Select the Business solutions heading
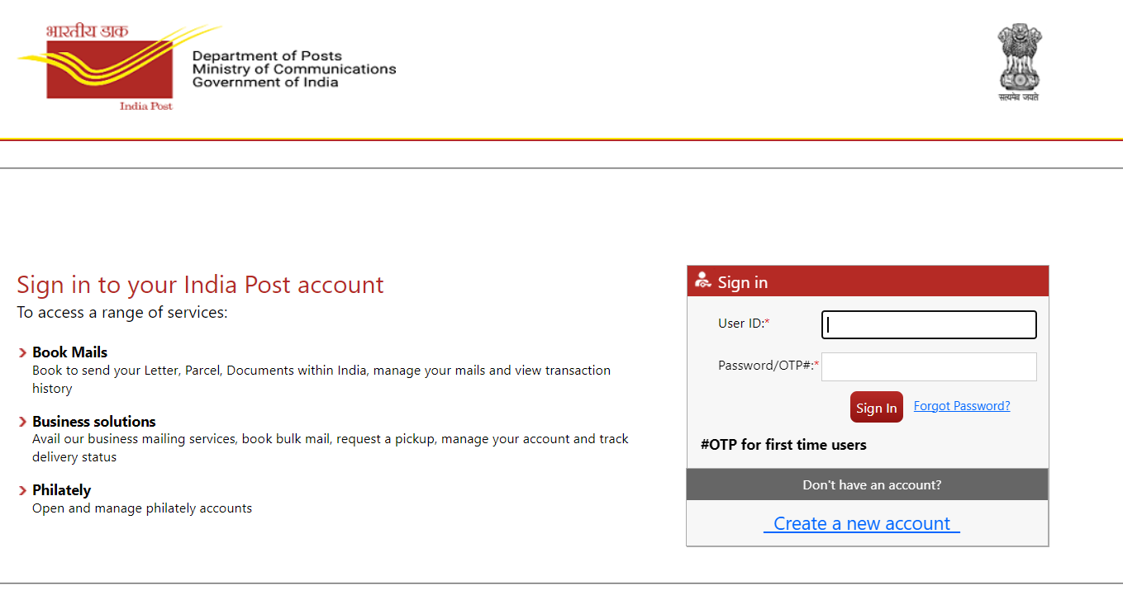 click(94, 421)
